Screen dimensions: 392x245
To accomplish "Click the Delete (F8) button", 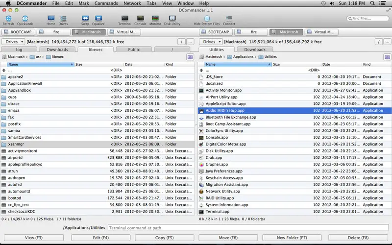I will (x=358, y=238).
